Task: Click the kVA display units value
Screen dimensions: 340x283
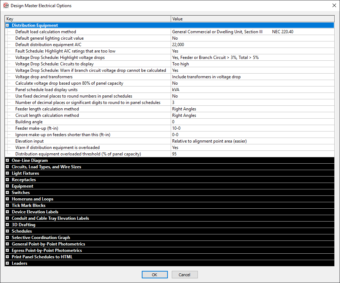Action: pyautogui.click(x=252, y=90)
